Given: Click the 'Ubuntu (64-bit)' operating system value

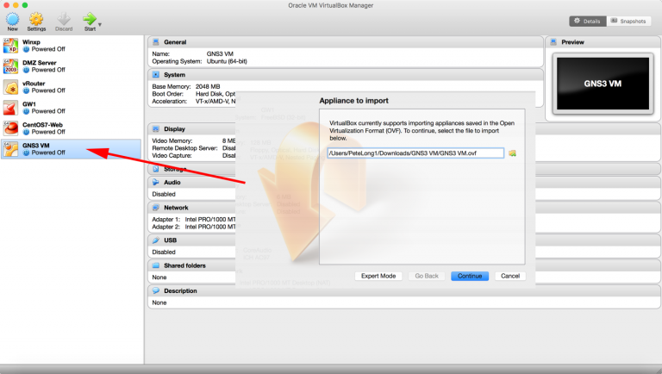Looking at the screenshot, I should click(227, 61).
